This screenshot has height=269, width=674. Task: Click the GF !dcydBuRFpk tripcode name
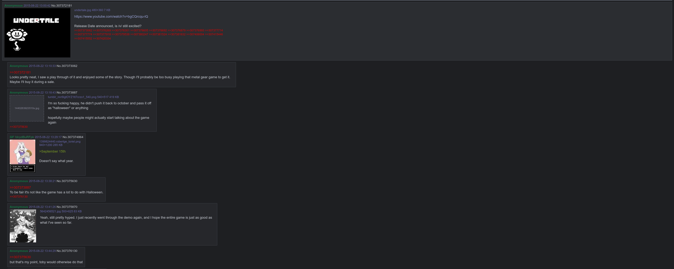[22, 137]
